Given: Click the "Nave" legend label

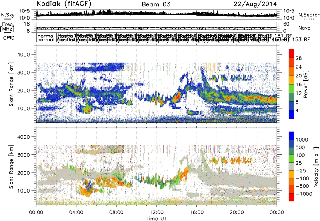Looking at the screenshot, I should pos(304,28).
